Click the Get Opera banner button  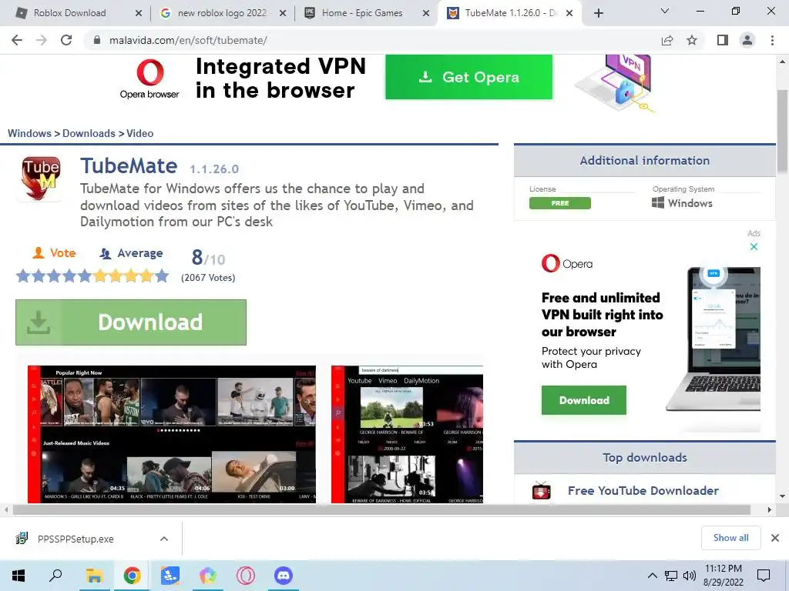pos(469,77)
